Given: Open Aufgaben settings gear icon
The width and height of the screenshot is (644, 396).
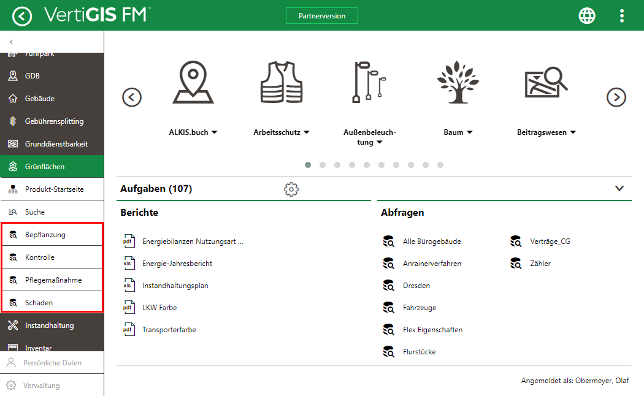Looking at the screenshot, I should click(x=291, y=189).
